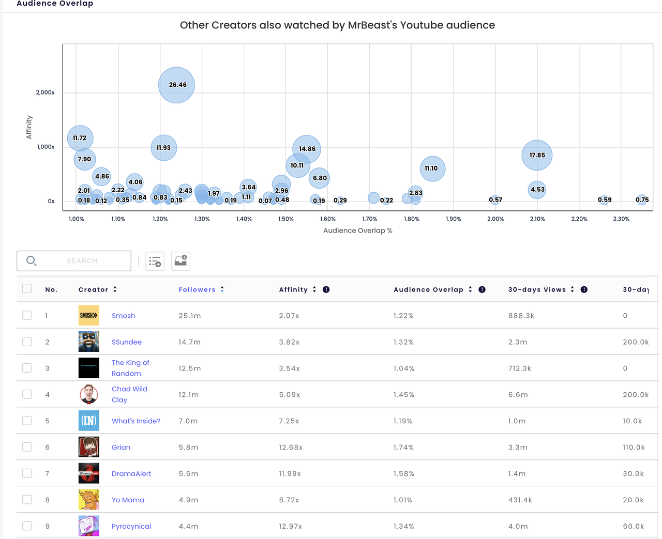
Task: Check the DramaAlert row checkbox
Action: (x=27, y=473)
